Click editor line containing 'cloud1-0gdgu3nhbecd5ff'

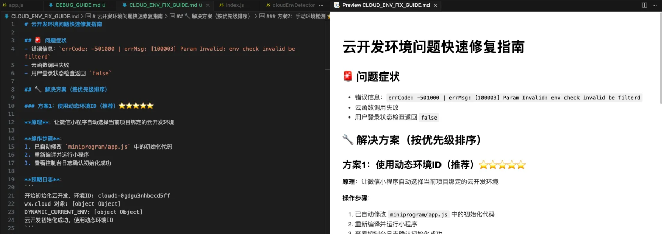[x=97, y=196]
